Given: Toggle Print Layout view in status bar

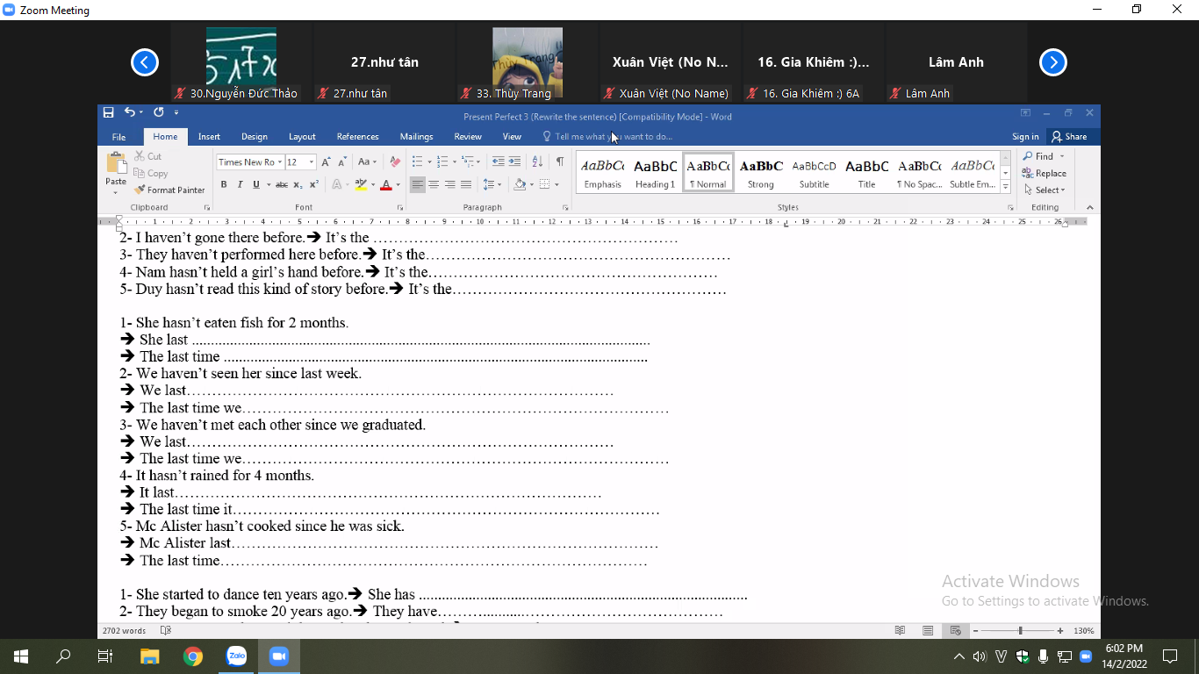Looking at the screenshot, I should (x=928, y=630).
